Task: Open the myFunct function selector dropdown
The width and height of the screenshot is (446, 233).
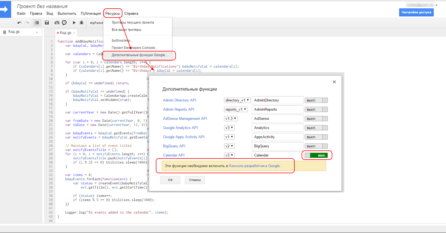Action: (x=96, y=23)
